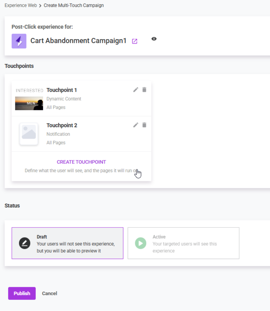Delete Touchpoint 2 using trash icon
Screen dimensions: 270x311
point(144,125)
